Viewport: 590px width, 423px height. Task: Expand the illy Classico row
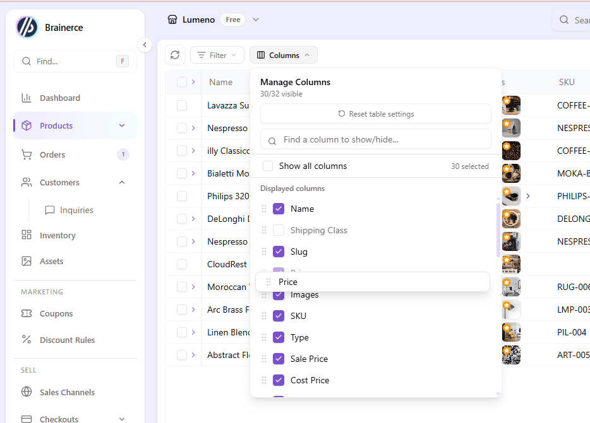pyautogui.click(x=193, y=151)
